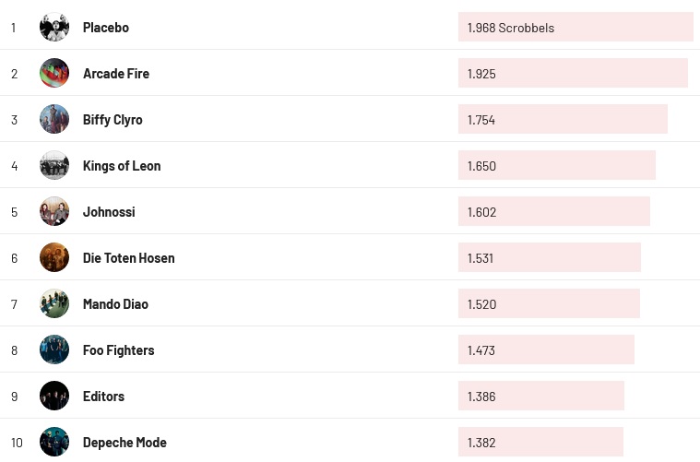The height and width of the screenshot is (462, 700).
Task: Select Johnossi's 1.602 scrobble count bar
Action: click(x=553, y=212)
